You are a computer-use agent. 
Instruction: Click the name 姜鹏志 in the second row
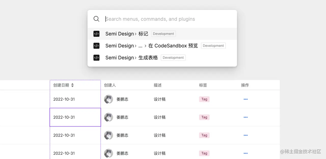pyautogui.click(x=123, y=117)
